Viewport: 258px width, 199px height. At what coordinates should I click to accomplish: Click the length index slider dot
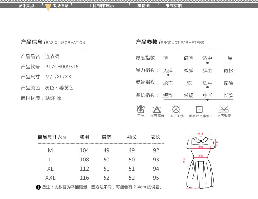(x=207, y=99)
